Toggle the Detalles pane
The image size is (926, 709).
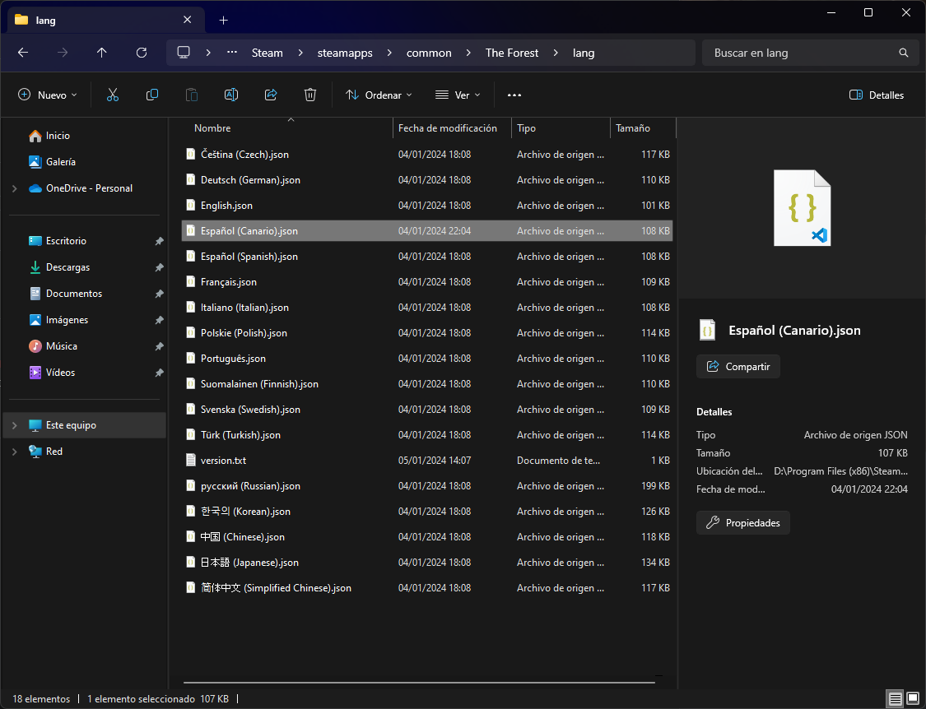877,95
